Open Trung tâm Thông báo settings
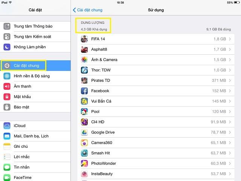Screen dimensions: 241x181 [x=35, y=26]
